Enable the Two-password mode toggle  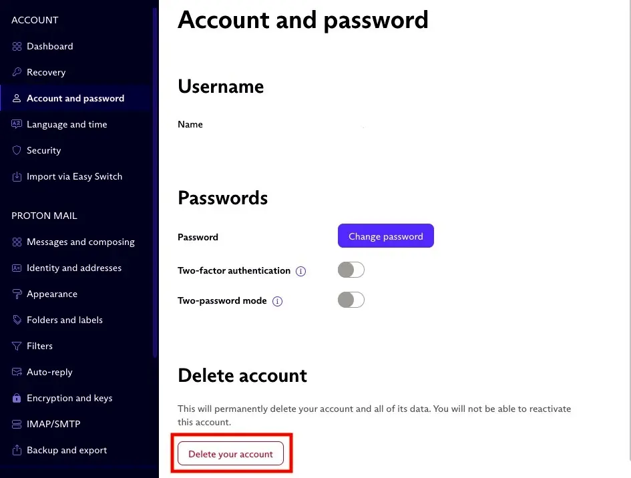pos(351,300)
